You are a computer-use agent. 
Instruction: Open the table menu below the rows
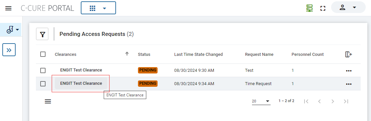pyautogui.click(x=48, y=101)
